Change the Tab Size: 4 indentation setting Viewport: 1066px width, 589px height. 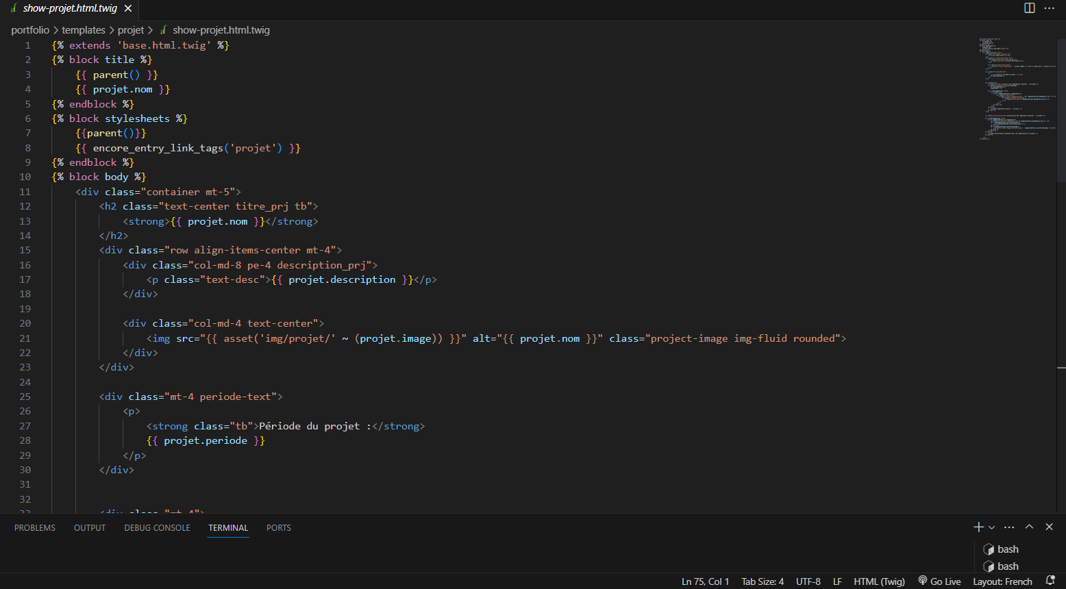pos(763,581)
